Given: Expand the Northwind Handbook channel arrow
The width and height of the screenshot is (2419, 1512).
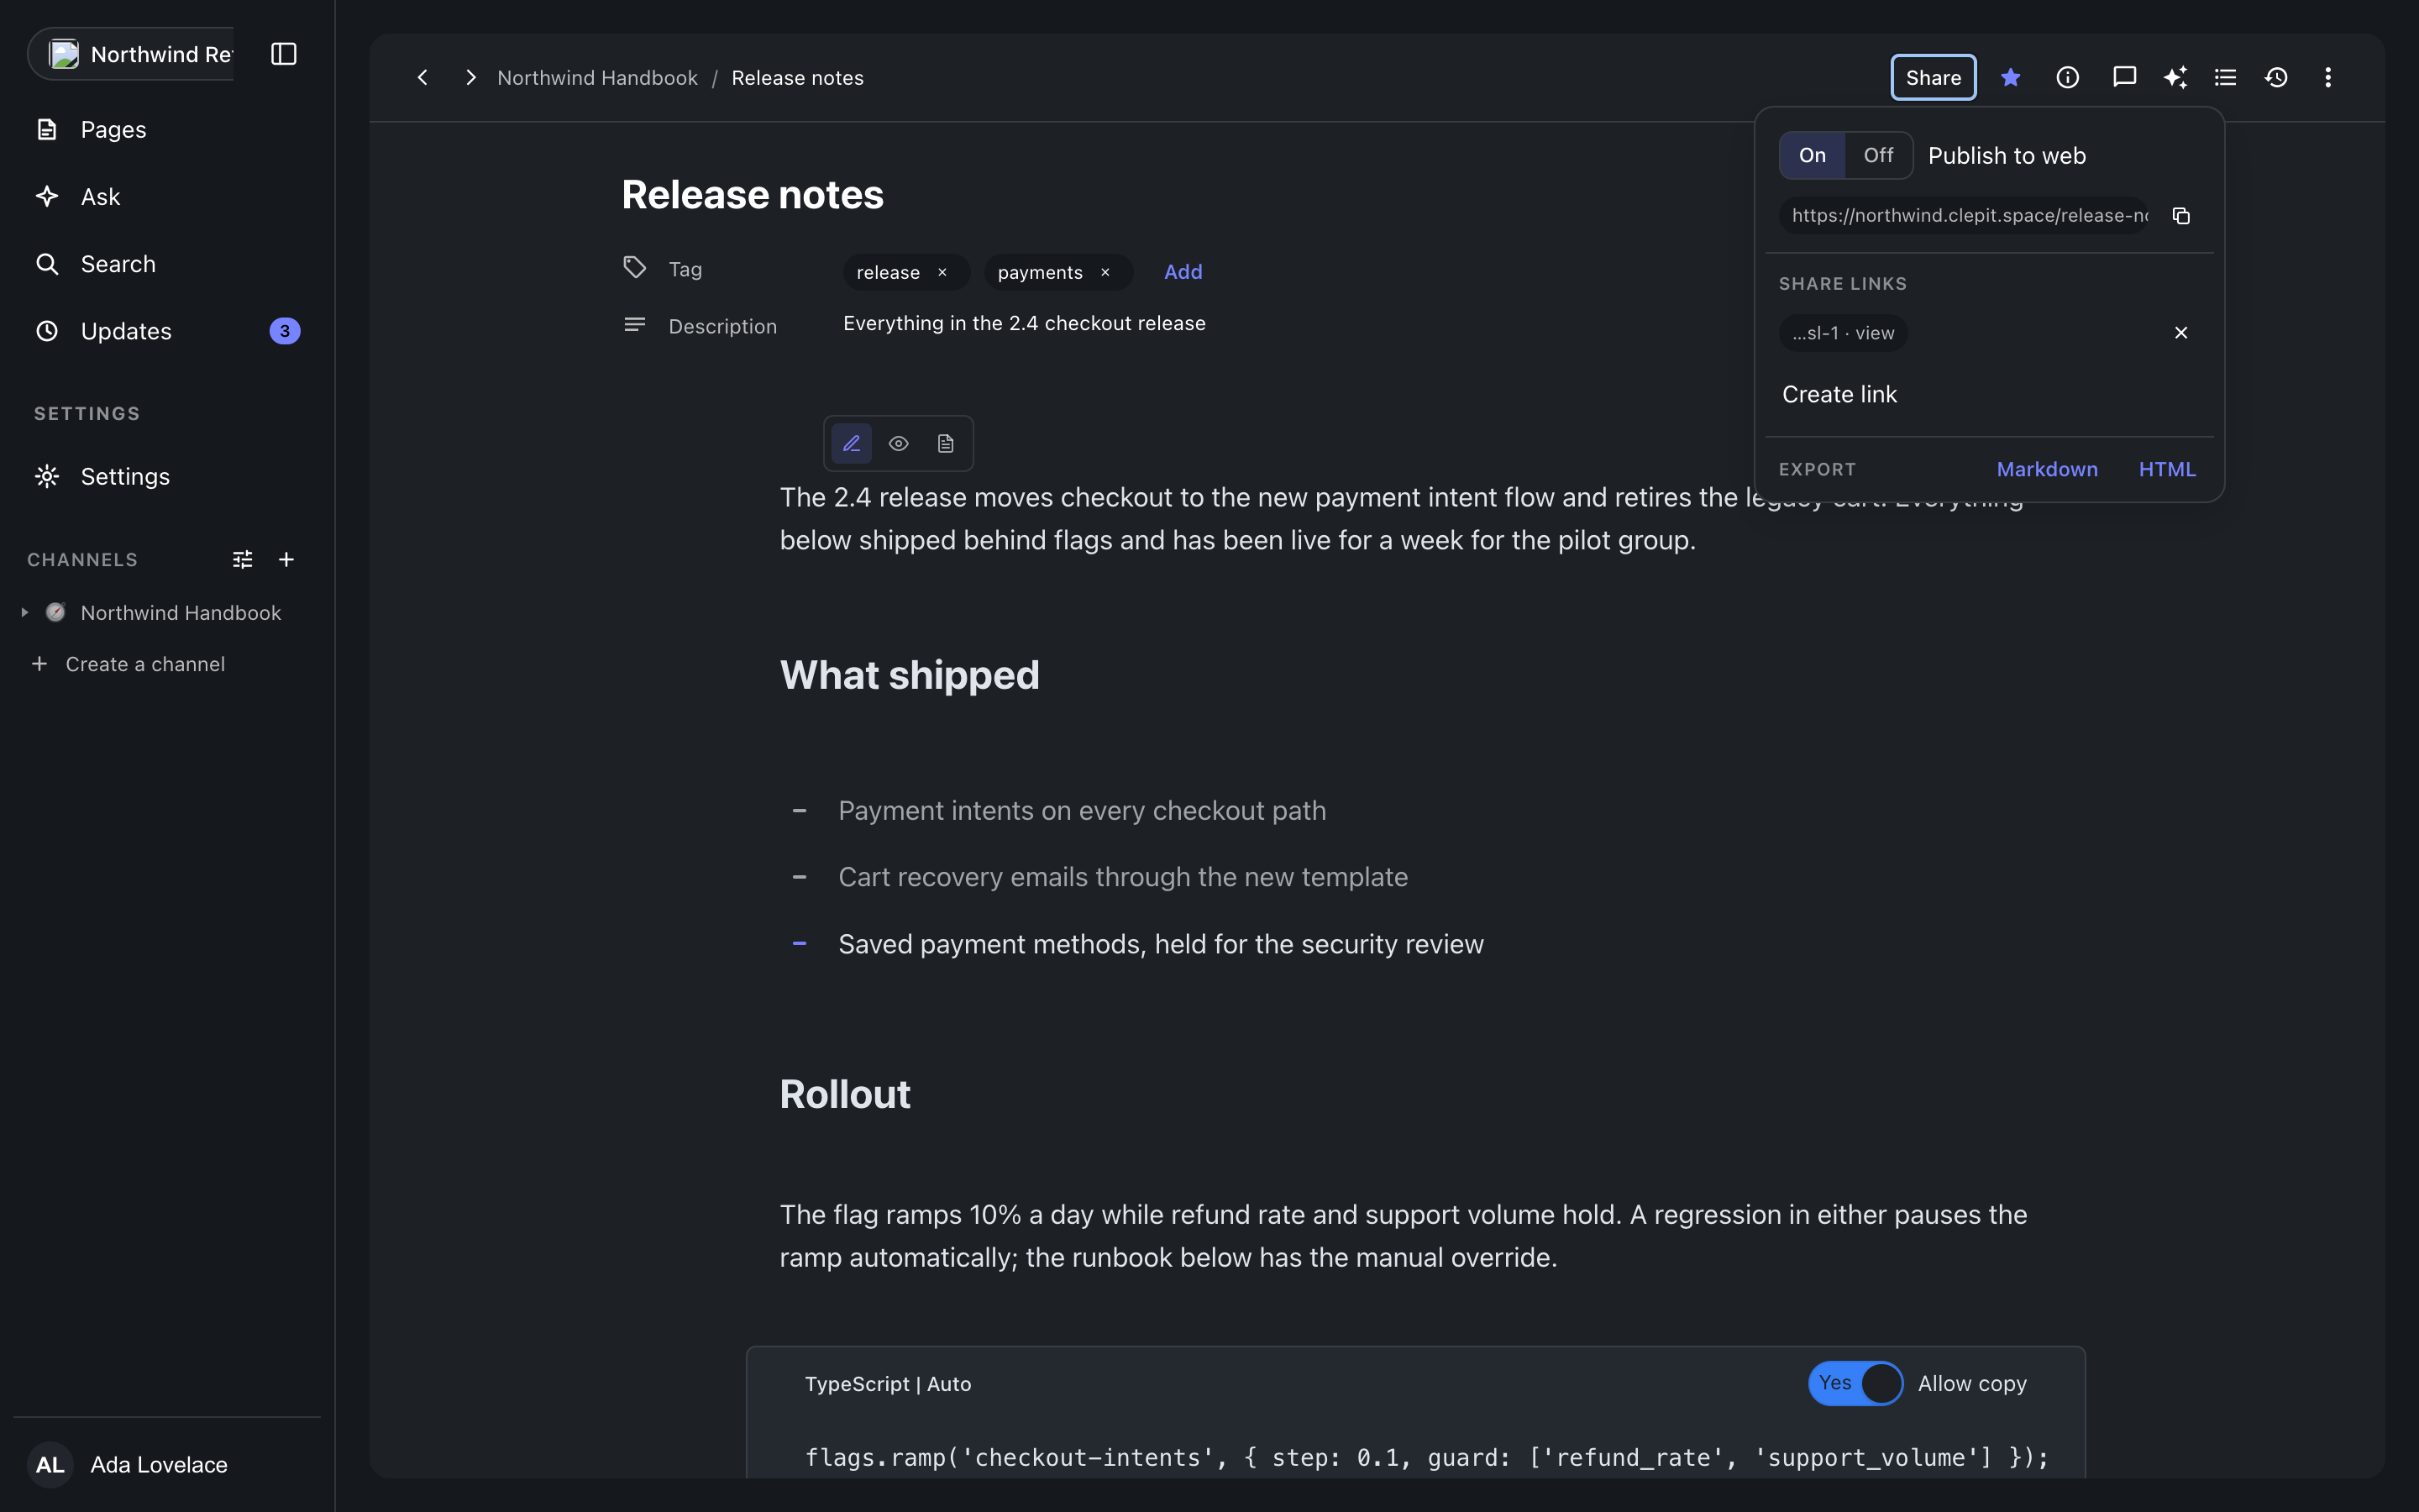Looking at the screenshot, I should (x=25, y=612).
